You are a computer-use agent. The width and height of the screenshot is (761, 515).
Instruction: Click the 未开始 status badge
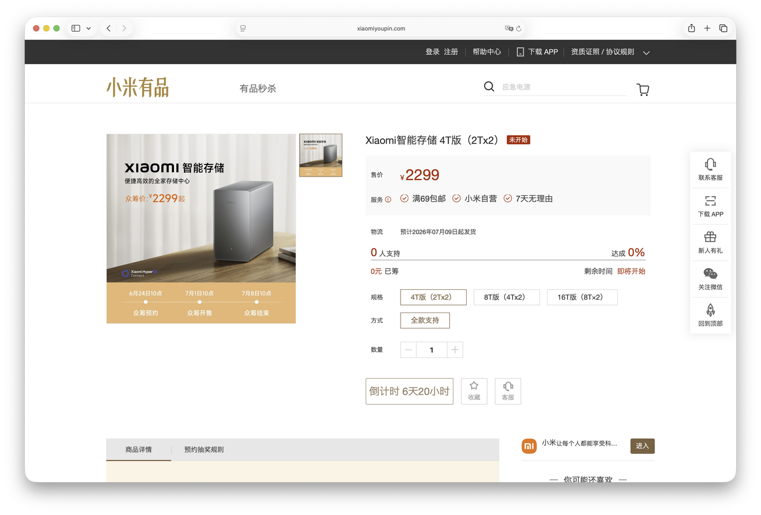pos(518,140)
